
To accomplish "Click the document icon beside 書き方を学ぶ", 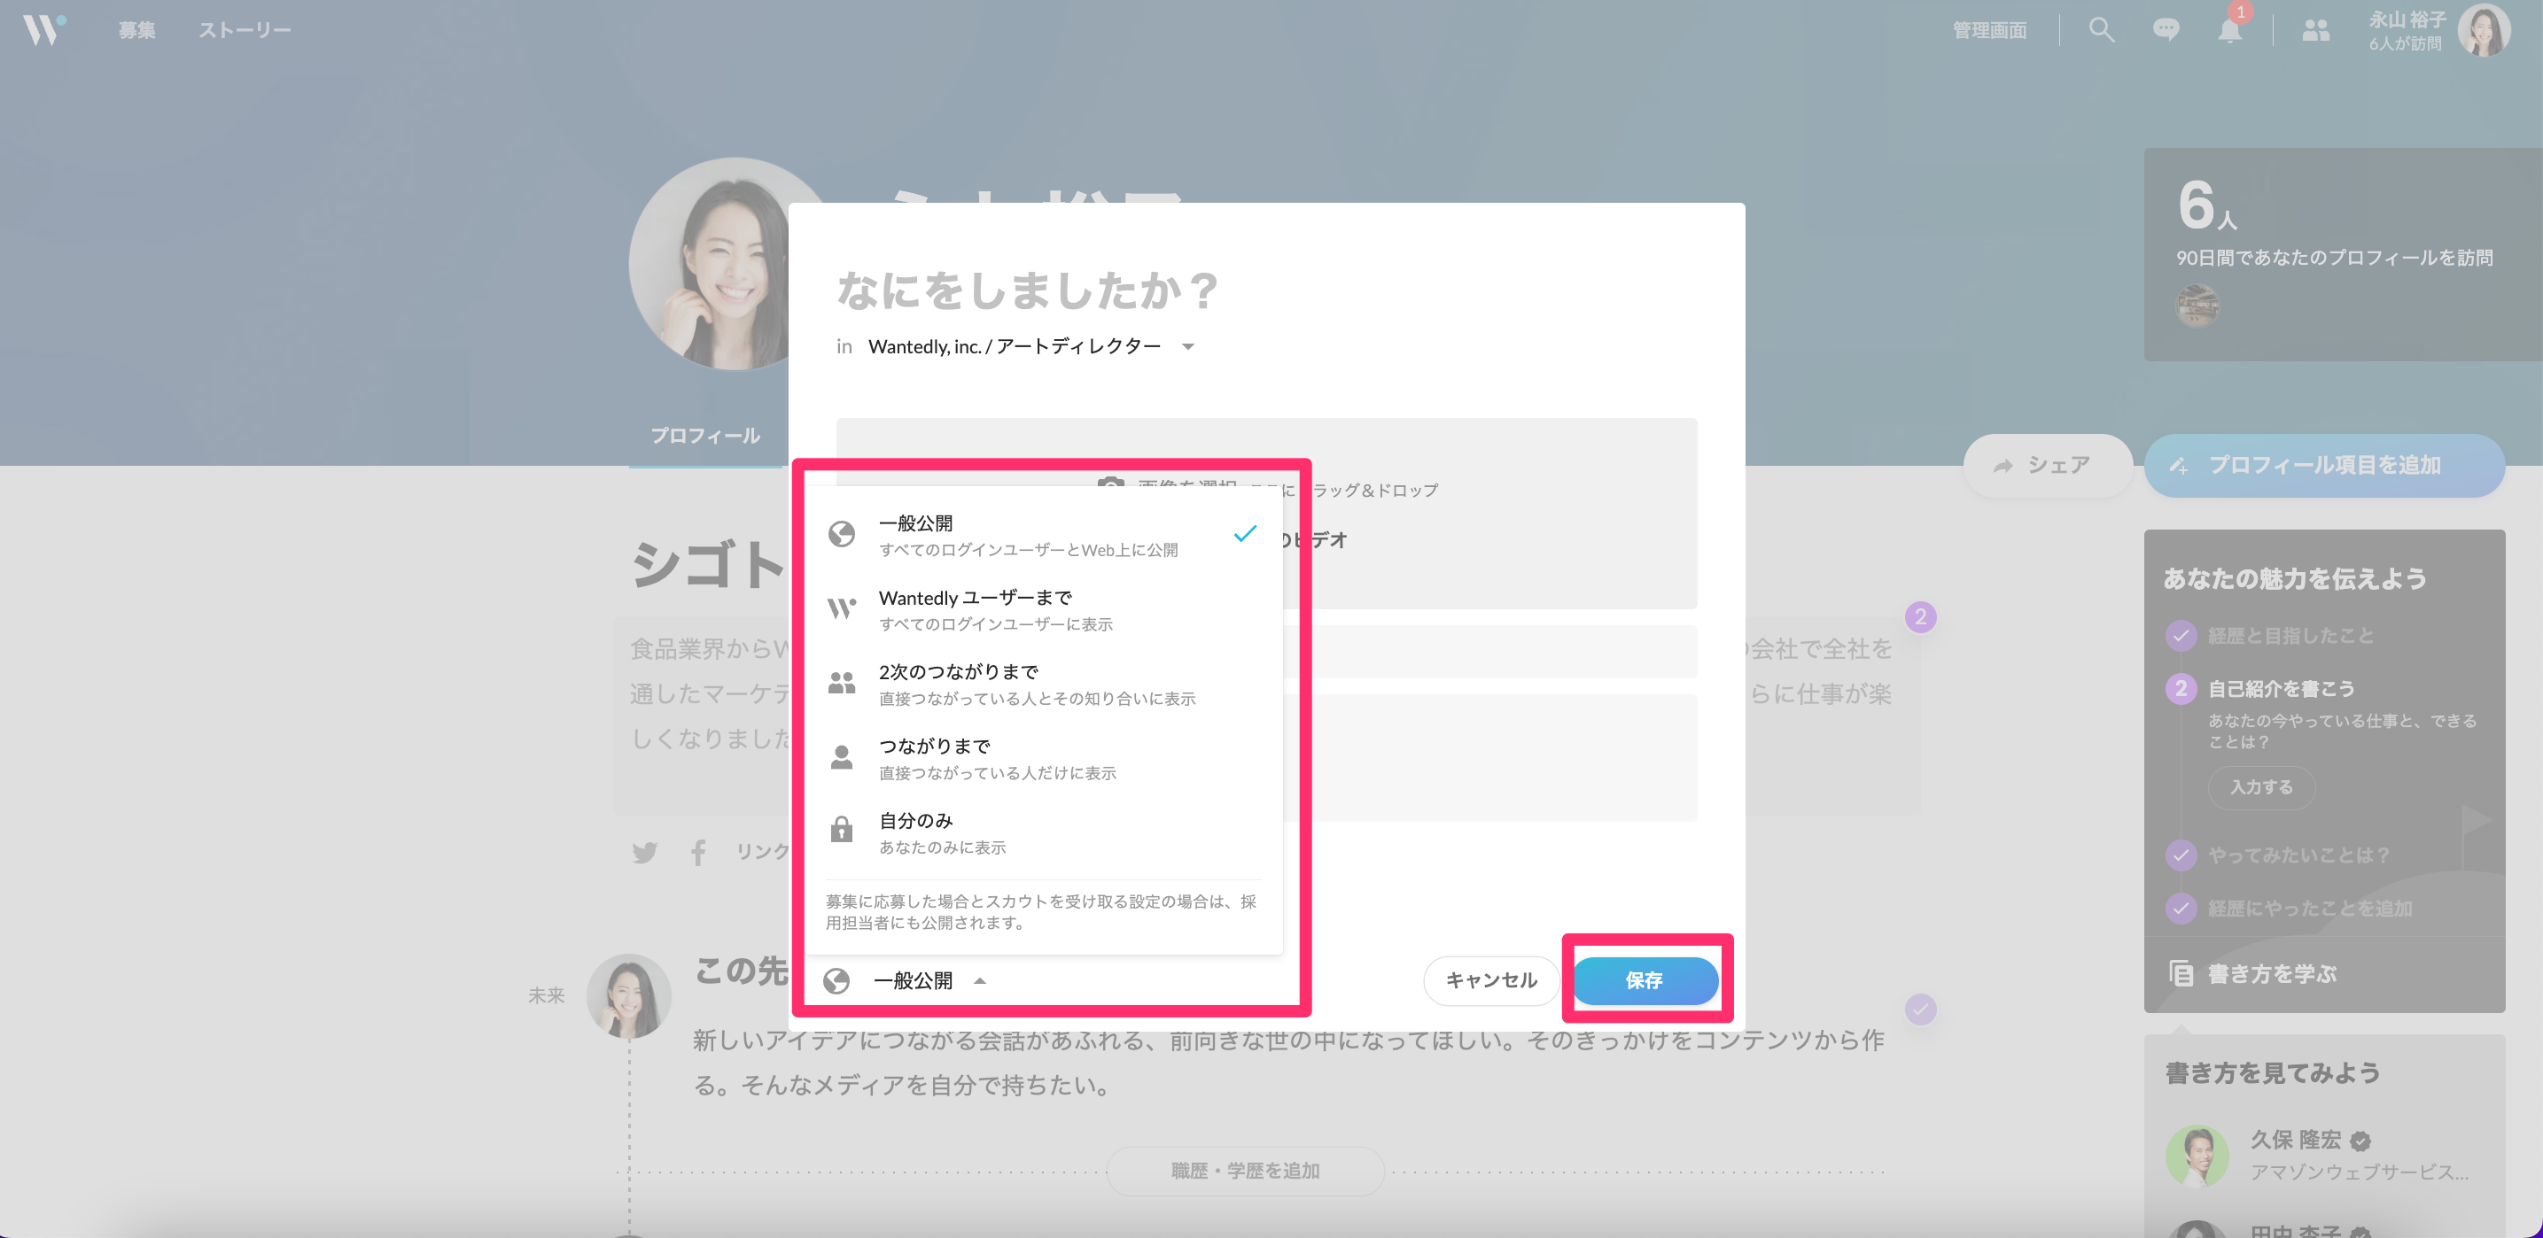I will (x=2181, y=972).
